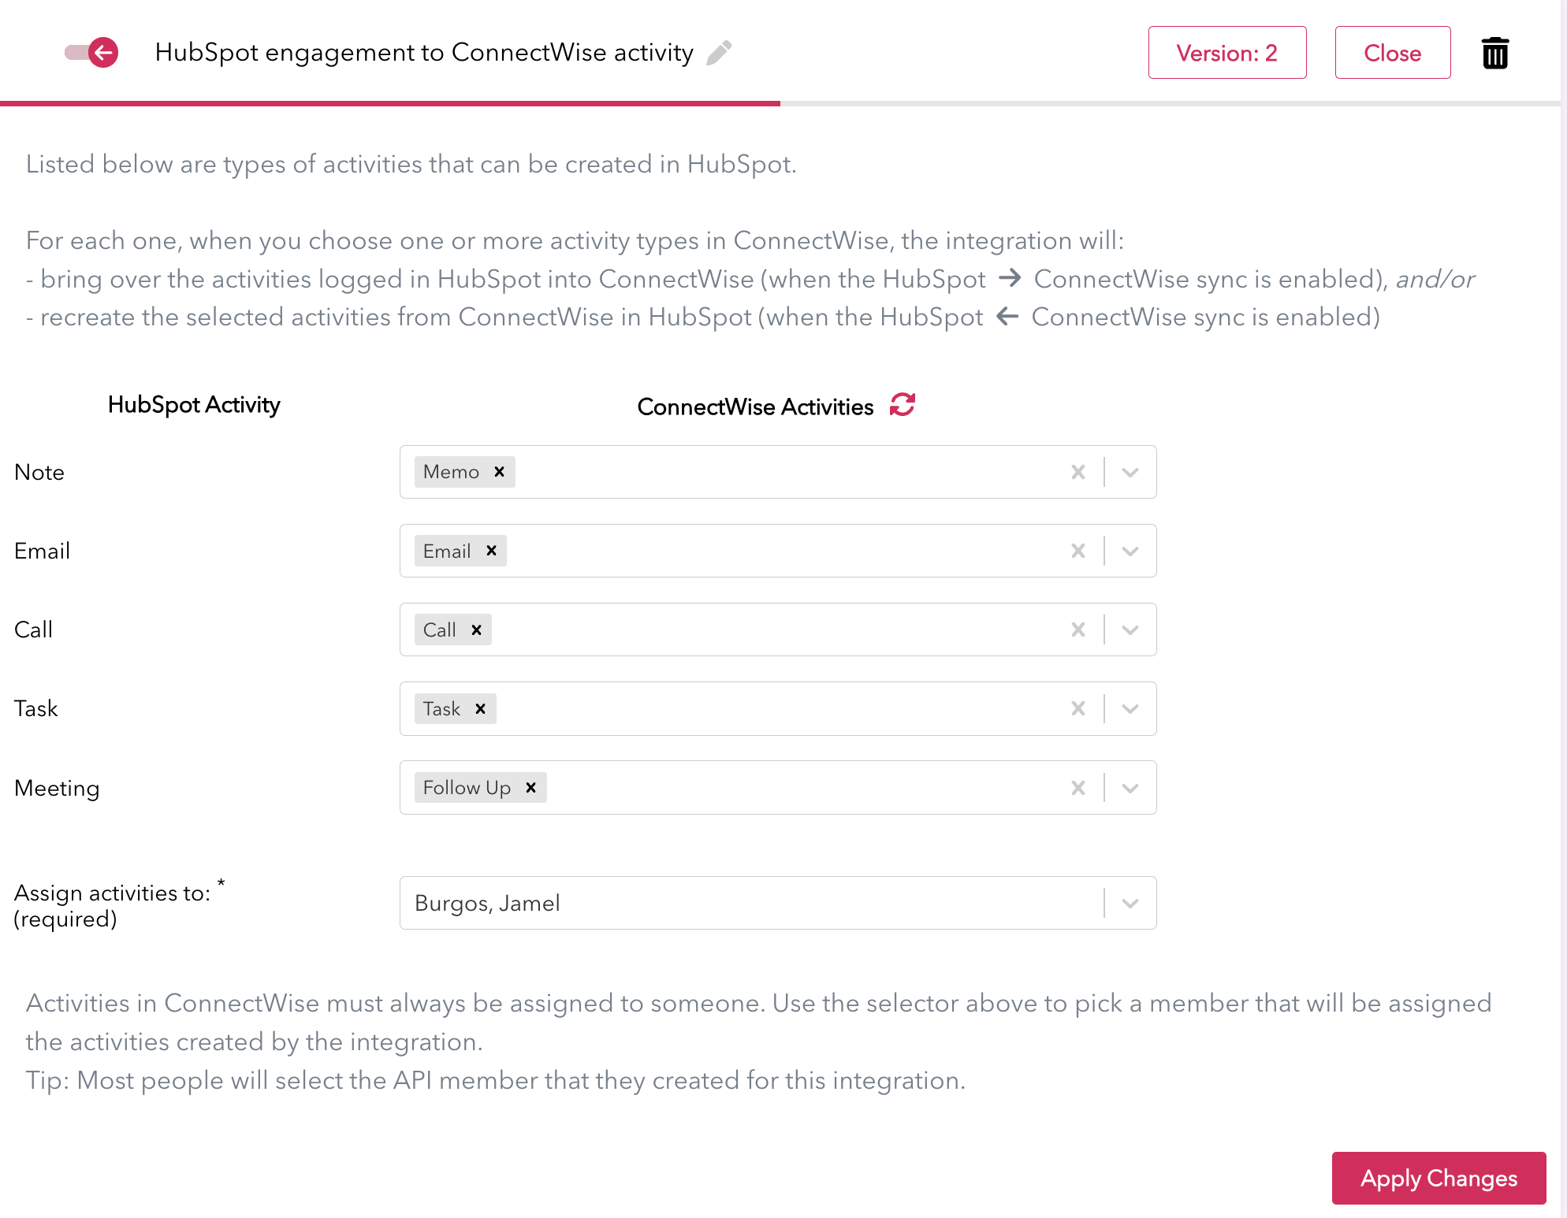This screenshot has width=1567, height=1218.
Task: Click the pencil icon to edit the title
Action: coord(719,53)
